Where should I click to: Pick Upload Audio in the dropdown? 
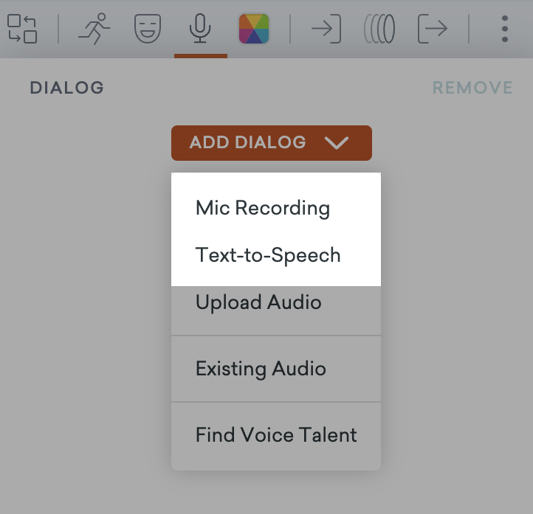258,302
